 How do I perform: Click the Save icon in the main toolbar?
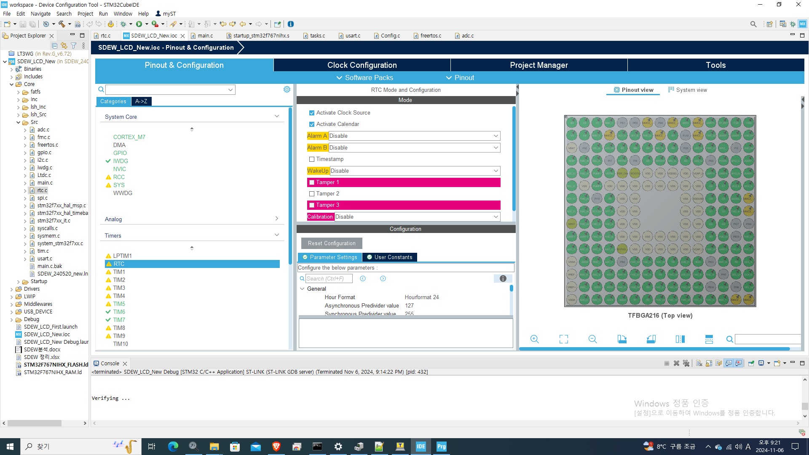pos(23,24)
